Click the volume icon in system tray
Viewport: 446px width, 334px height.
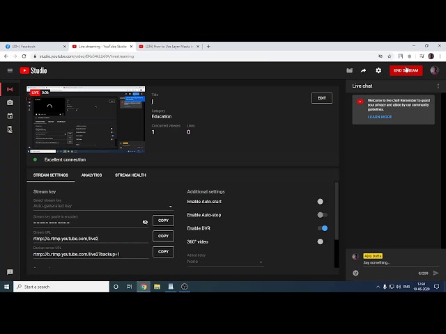[x=399, y=287]
